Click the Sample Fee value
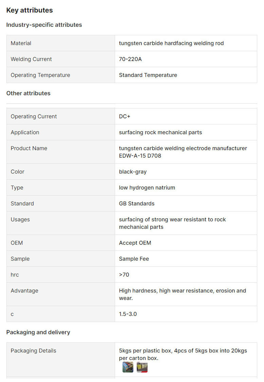This screenshot has width=264, height=382. click(134, 259)
